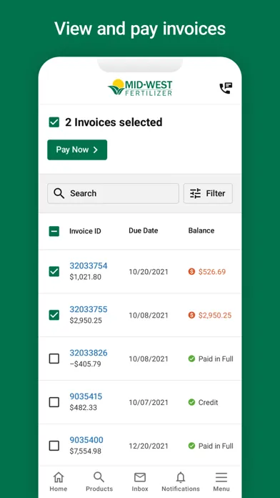This screenshot has width=280, height=498.
Task: Tap the magnifier icon in Search field
Action: click(59, 193)
